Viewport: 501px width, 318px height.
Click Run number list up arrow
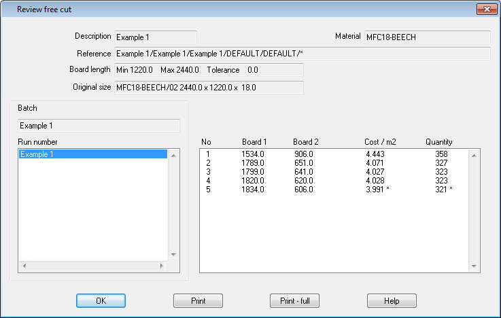tap(173, 156)
